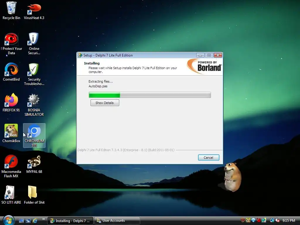Image resolution: width=300 pixels, height=225 pixels.
Task: Click the green installation progress bar
Action: click(x=150, y=95)
